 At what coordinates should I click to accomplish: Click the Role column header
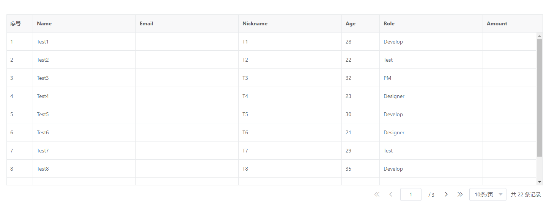click(x=389, y=23)
